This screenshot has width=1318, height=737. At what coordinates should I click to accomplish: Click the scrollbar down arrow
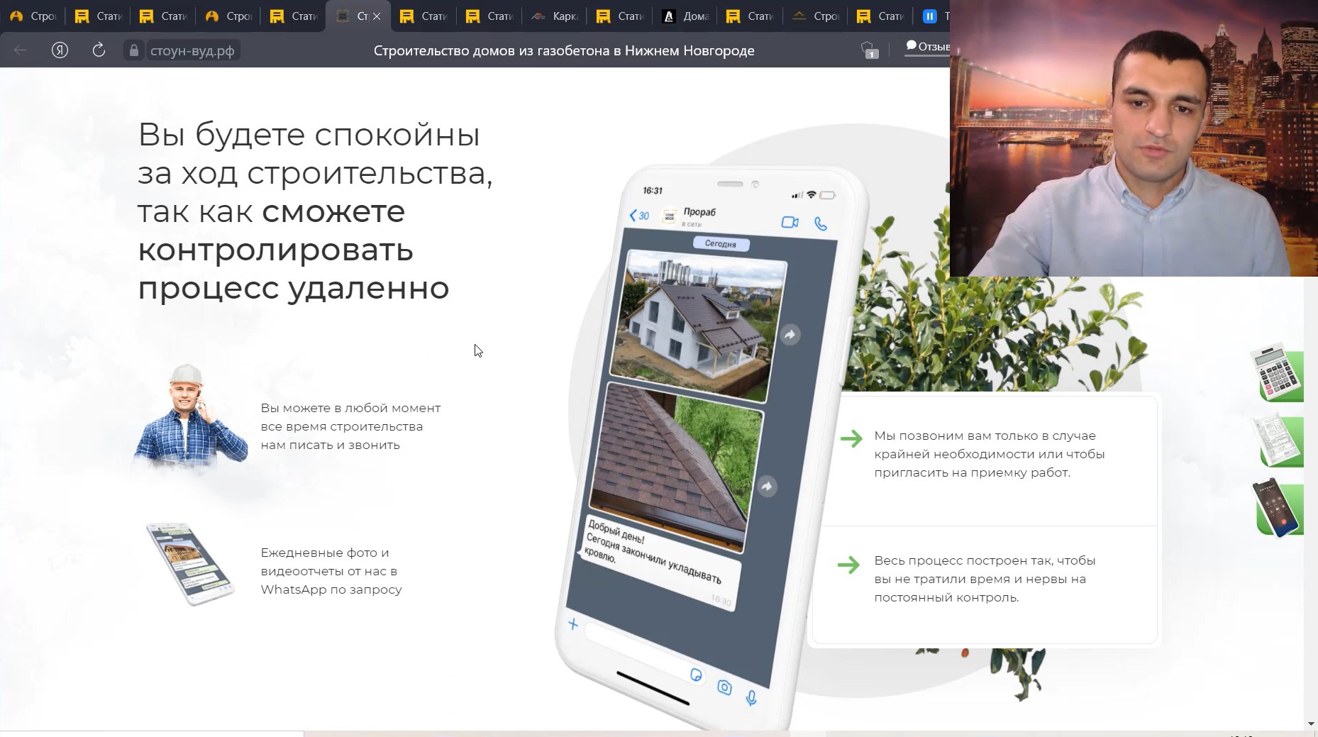tap(1310, 724)
